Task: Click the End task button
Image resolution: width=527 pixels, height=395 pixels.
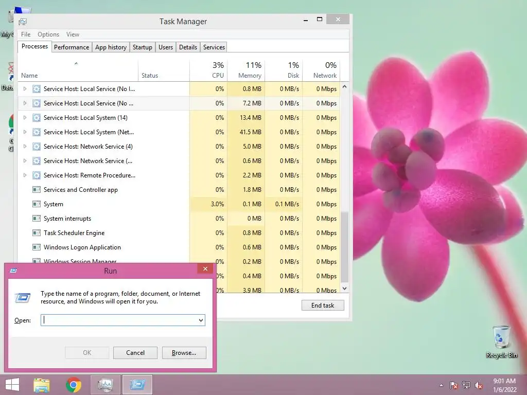Action: 323,306
